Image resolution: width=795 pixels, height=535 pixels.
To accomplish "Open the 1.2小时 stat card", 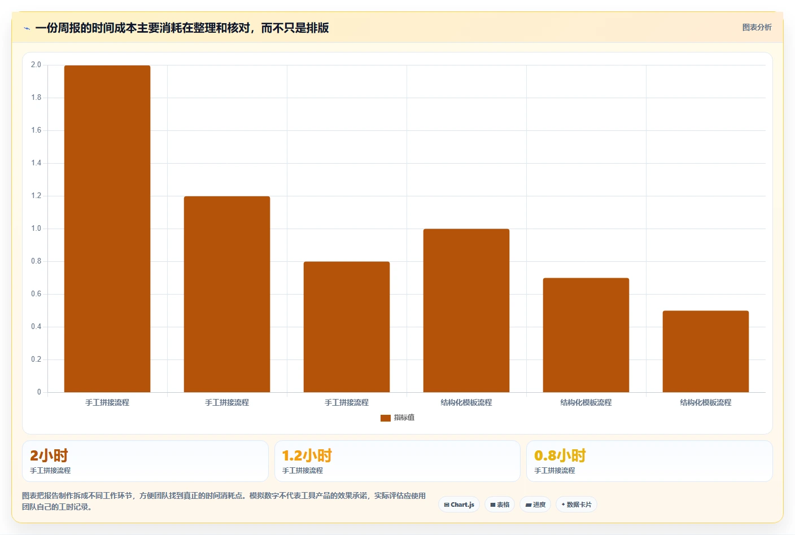I will point(397,461).
